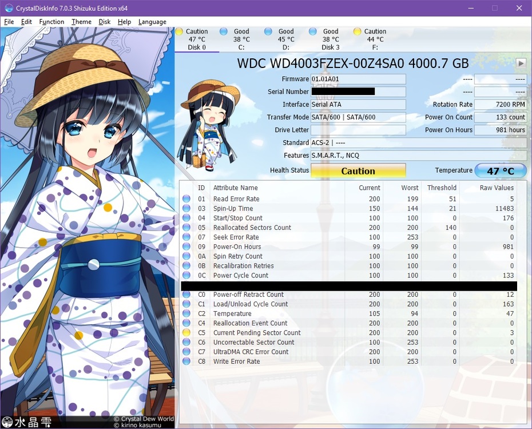Click the yellow orb for drive F:
532x429 pixels.
[358, 31]
